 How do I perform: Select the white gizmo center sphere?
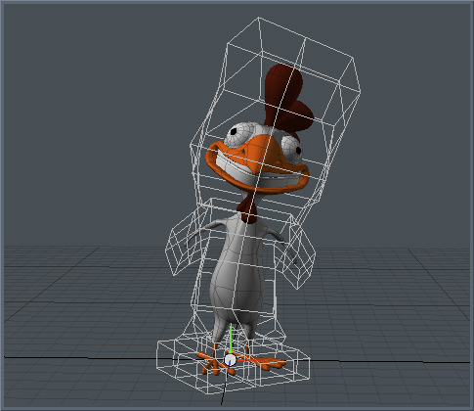point(230,360)
